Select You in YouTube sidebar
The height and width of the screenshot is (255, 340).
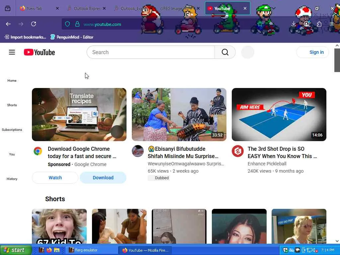tap(12, 154)
